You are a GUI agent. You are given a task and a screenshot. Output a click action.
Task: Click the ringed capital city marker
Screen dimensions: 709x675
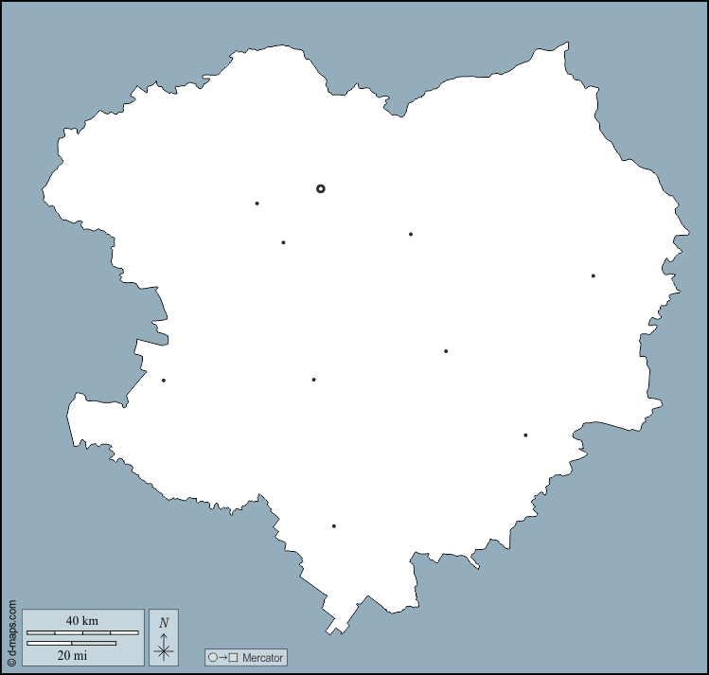pyautogui.click(x=321, y=188)
